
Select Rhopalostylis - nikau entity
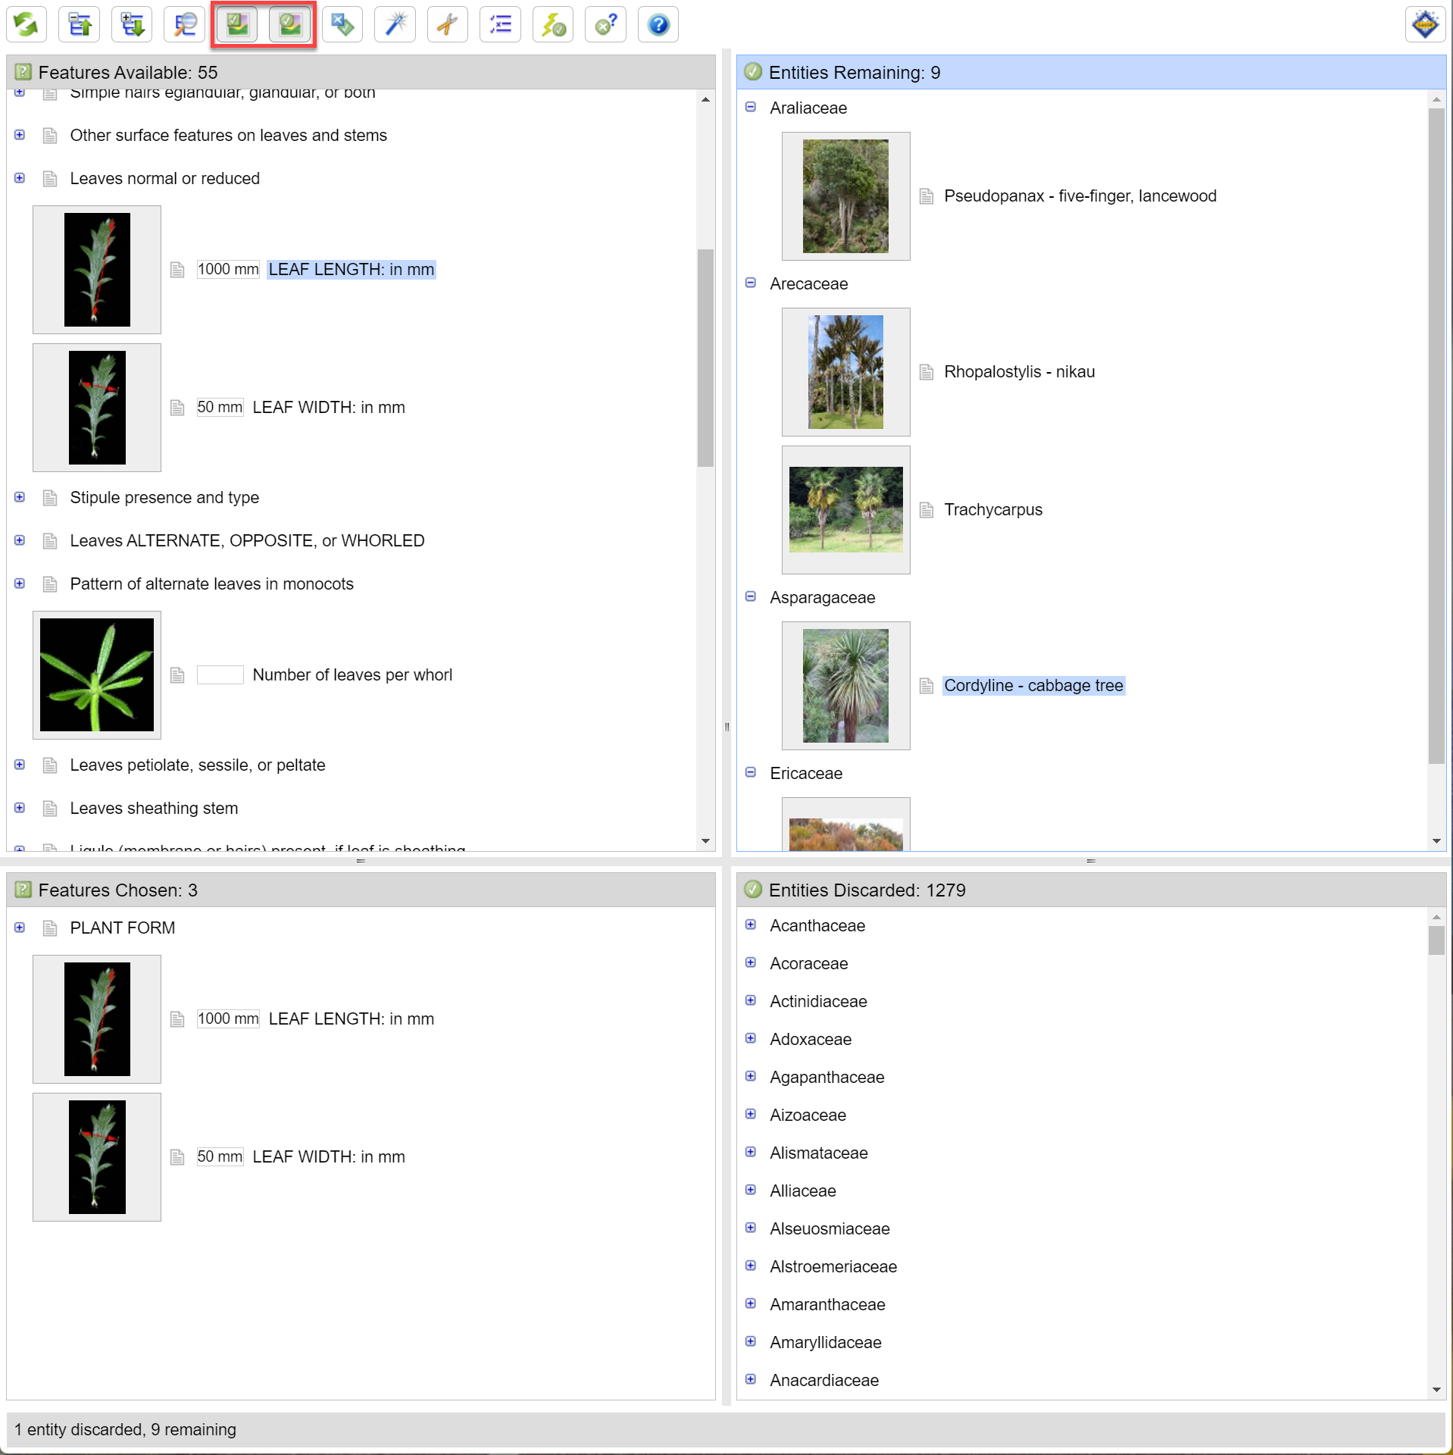pos(1020,372)
